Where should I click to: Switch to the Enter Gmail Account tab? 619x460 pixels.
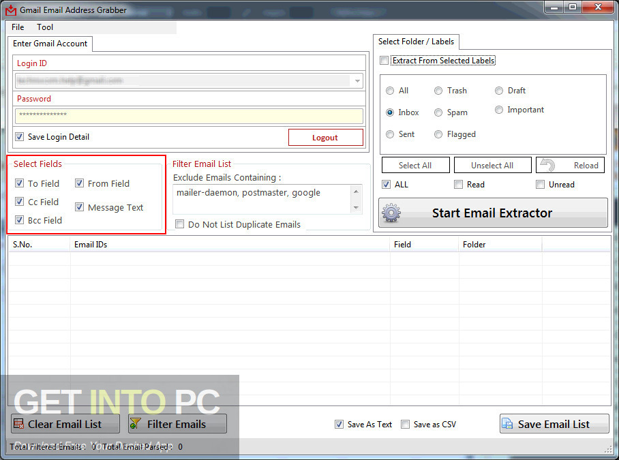point(50,44)
